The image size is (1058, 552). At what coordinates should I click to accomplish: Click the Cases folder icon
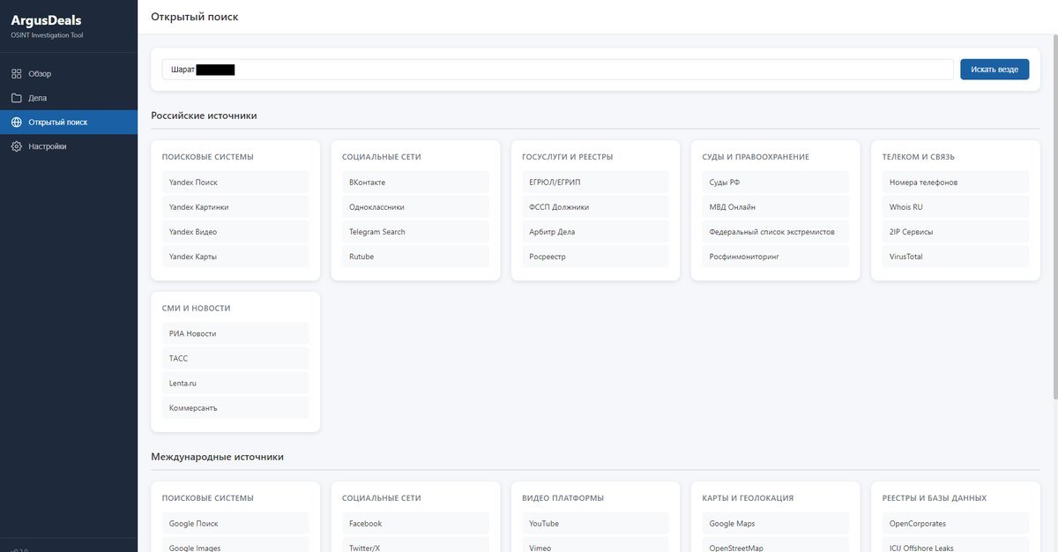[x=17, y=98]
